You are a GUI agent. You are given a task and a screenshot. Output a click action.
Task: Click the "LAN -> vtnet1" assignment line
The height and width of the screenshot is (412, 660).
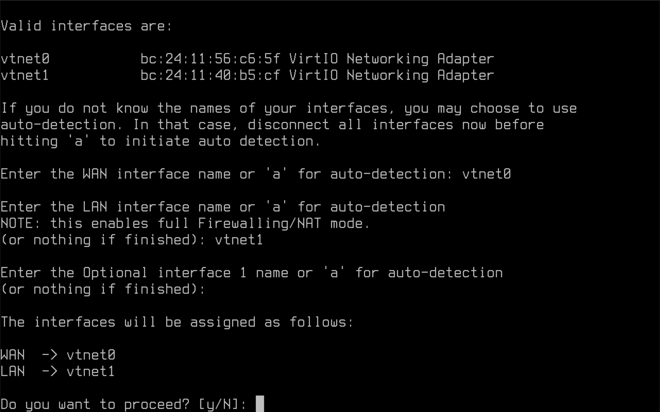(58, 372)
